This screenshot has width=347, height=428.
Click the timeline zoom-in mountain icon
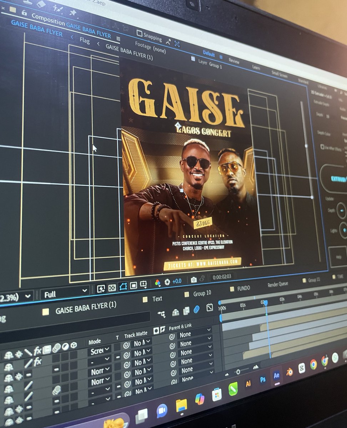coord(256,367)
